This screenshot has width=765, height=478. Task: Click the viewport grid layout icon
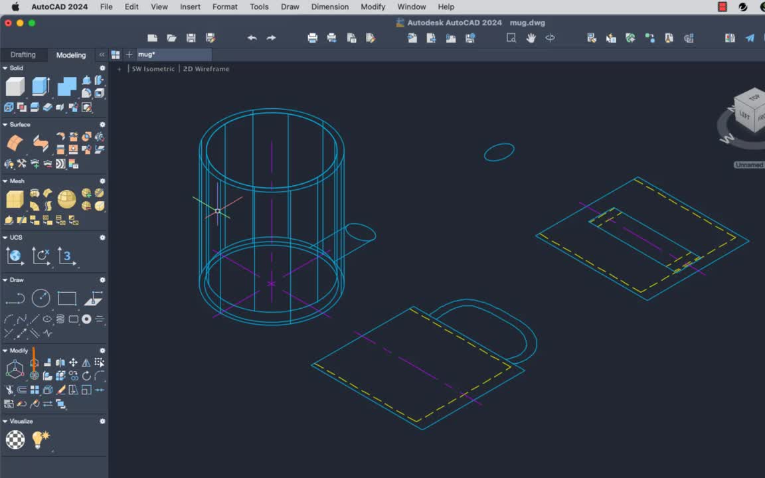point(116,54)
